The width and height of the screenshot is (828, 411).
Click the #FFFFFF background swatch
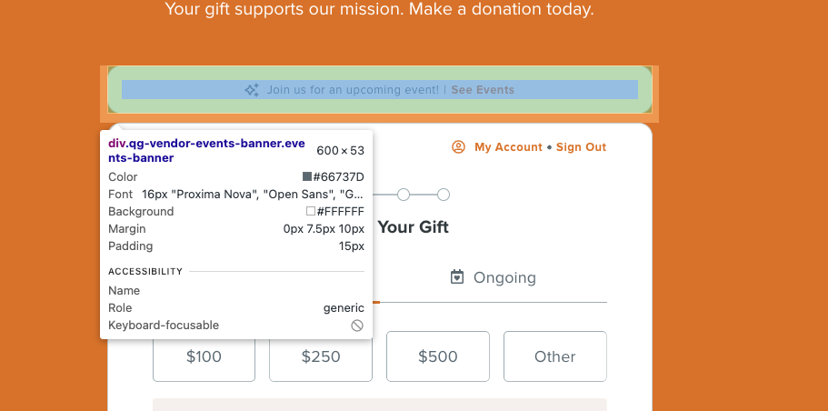pos(311,211)
